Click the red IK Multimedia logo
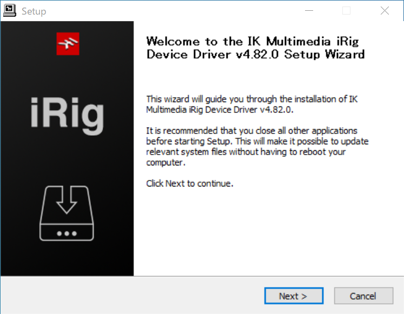This screenshot has width=404, height=314. click(68, 44)
